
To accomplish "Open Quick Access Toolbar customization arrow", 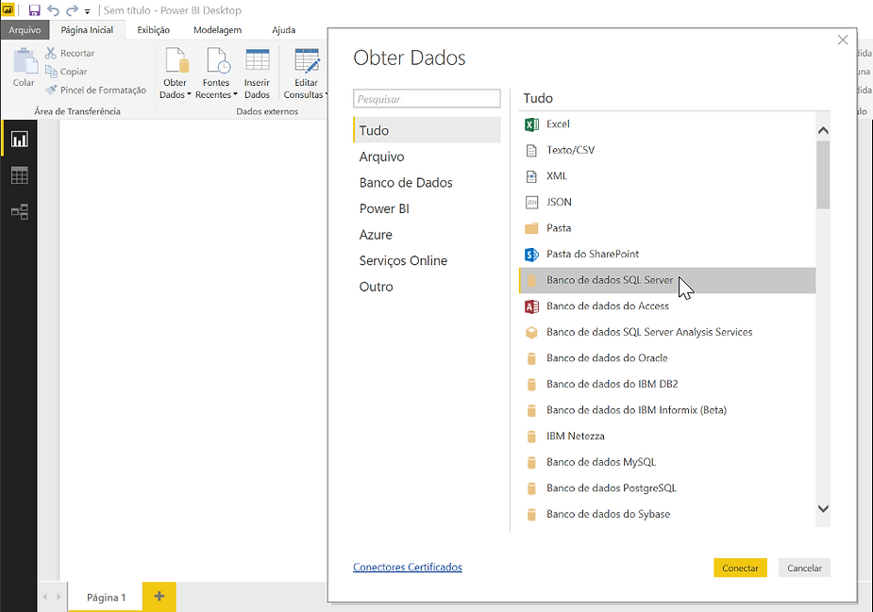I will coord(88,11).
